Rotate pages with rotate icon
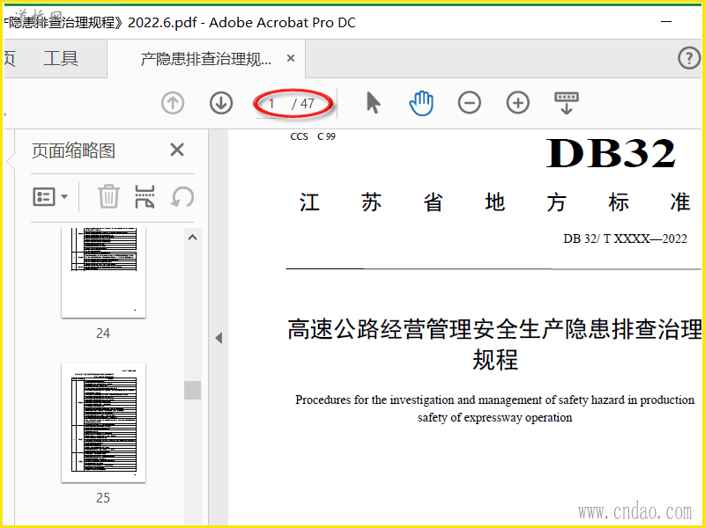The width and height of the screenshot is (705, 528). [182, 196]
